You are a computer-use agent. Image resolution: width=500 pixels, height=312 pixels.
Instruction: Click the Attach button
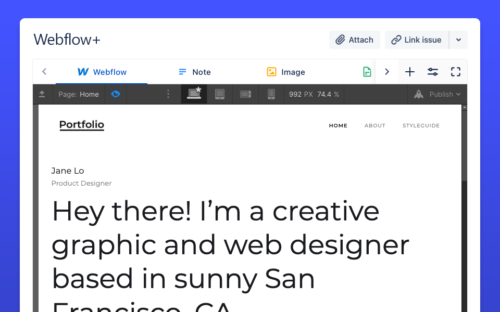point(355,40)
